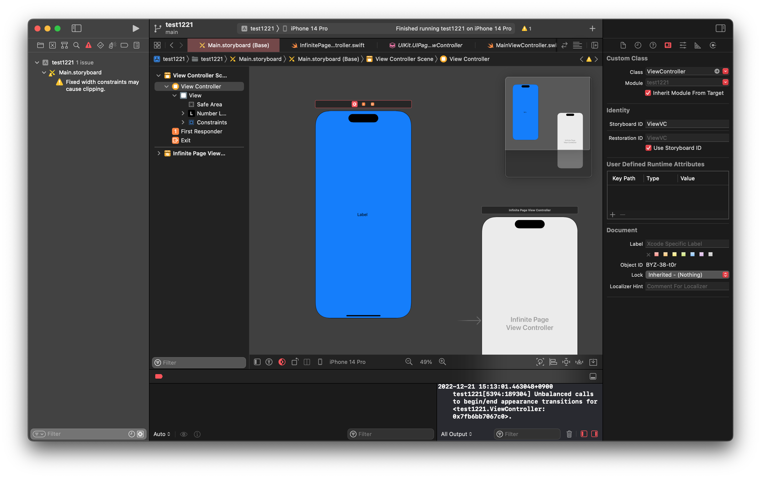This screenshot has height=478, width=761.
Task: Click the Add button in User Defined Runtime Attributes
Action: pos(613,215)
